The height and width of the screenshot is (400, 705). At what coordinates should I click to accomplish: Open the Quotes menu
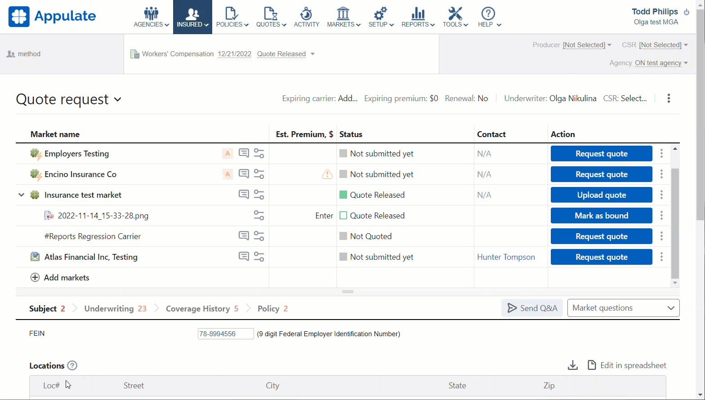[x=271, y=18]
